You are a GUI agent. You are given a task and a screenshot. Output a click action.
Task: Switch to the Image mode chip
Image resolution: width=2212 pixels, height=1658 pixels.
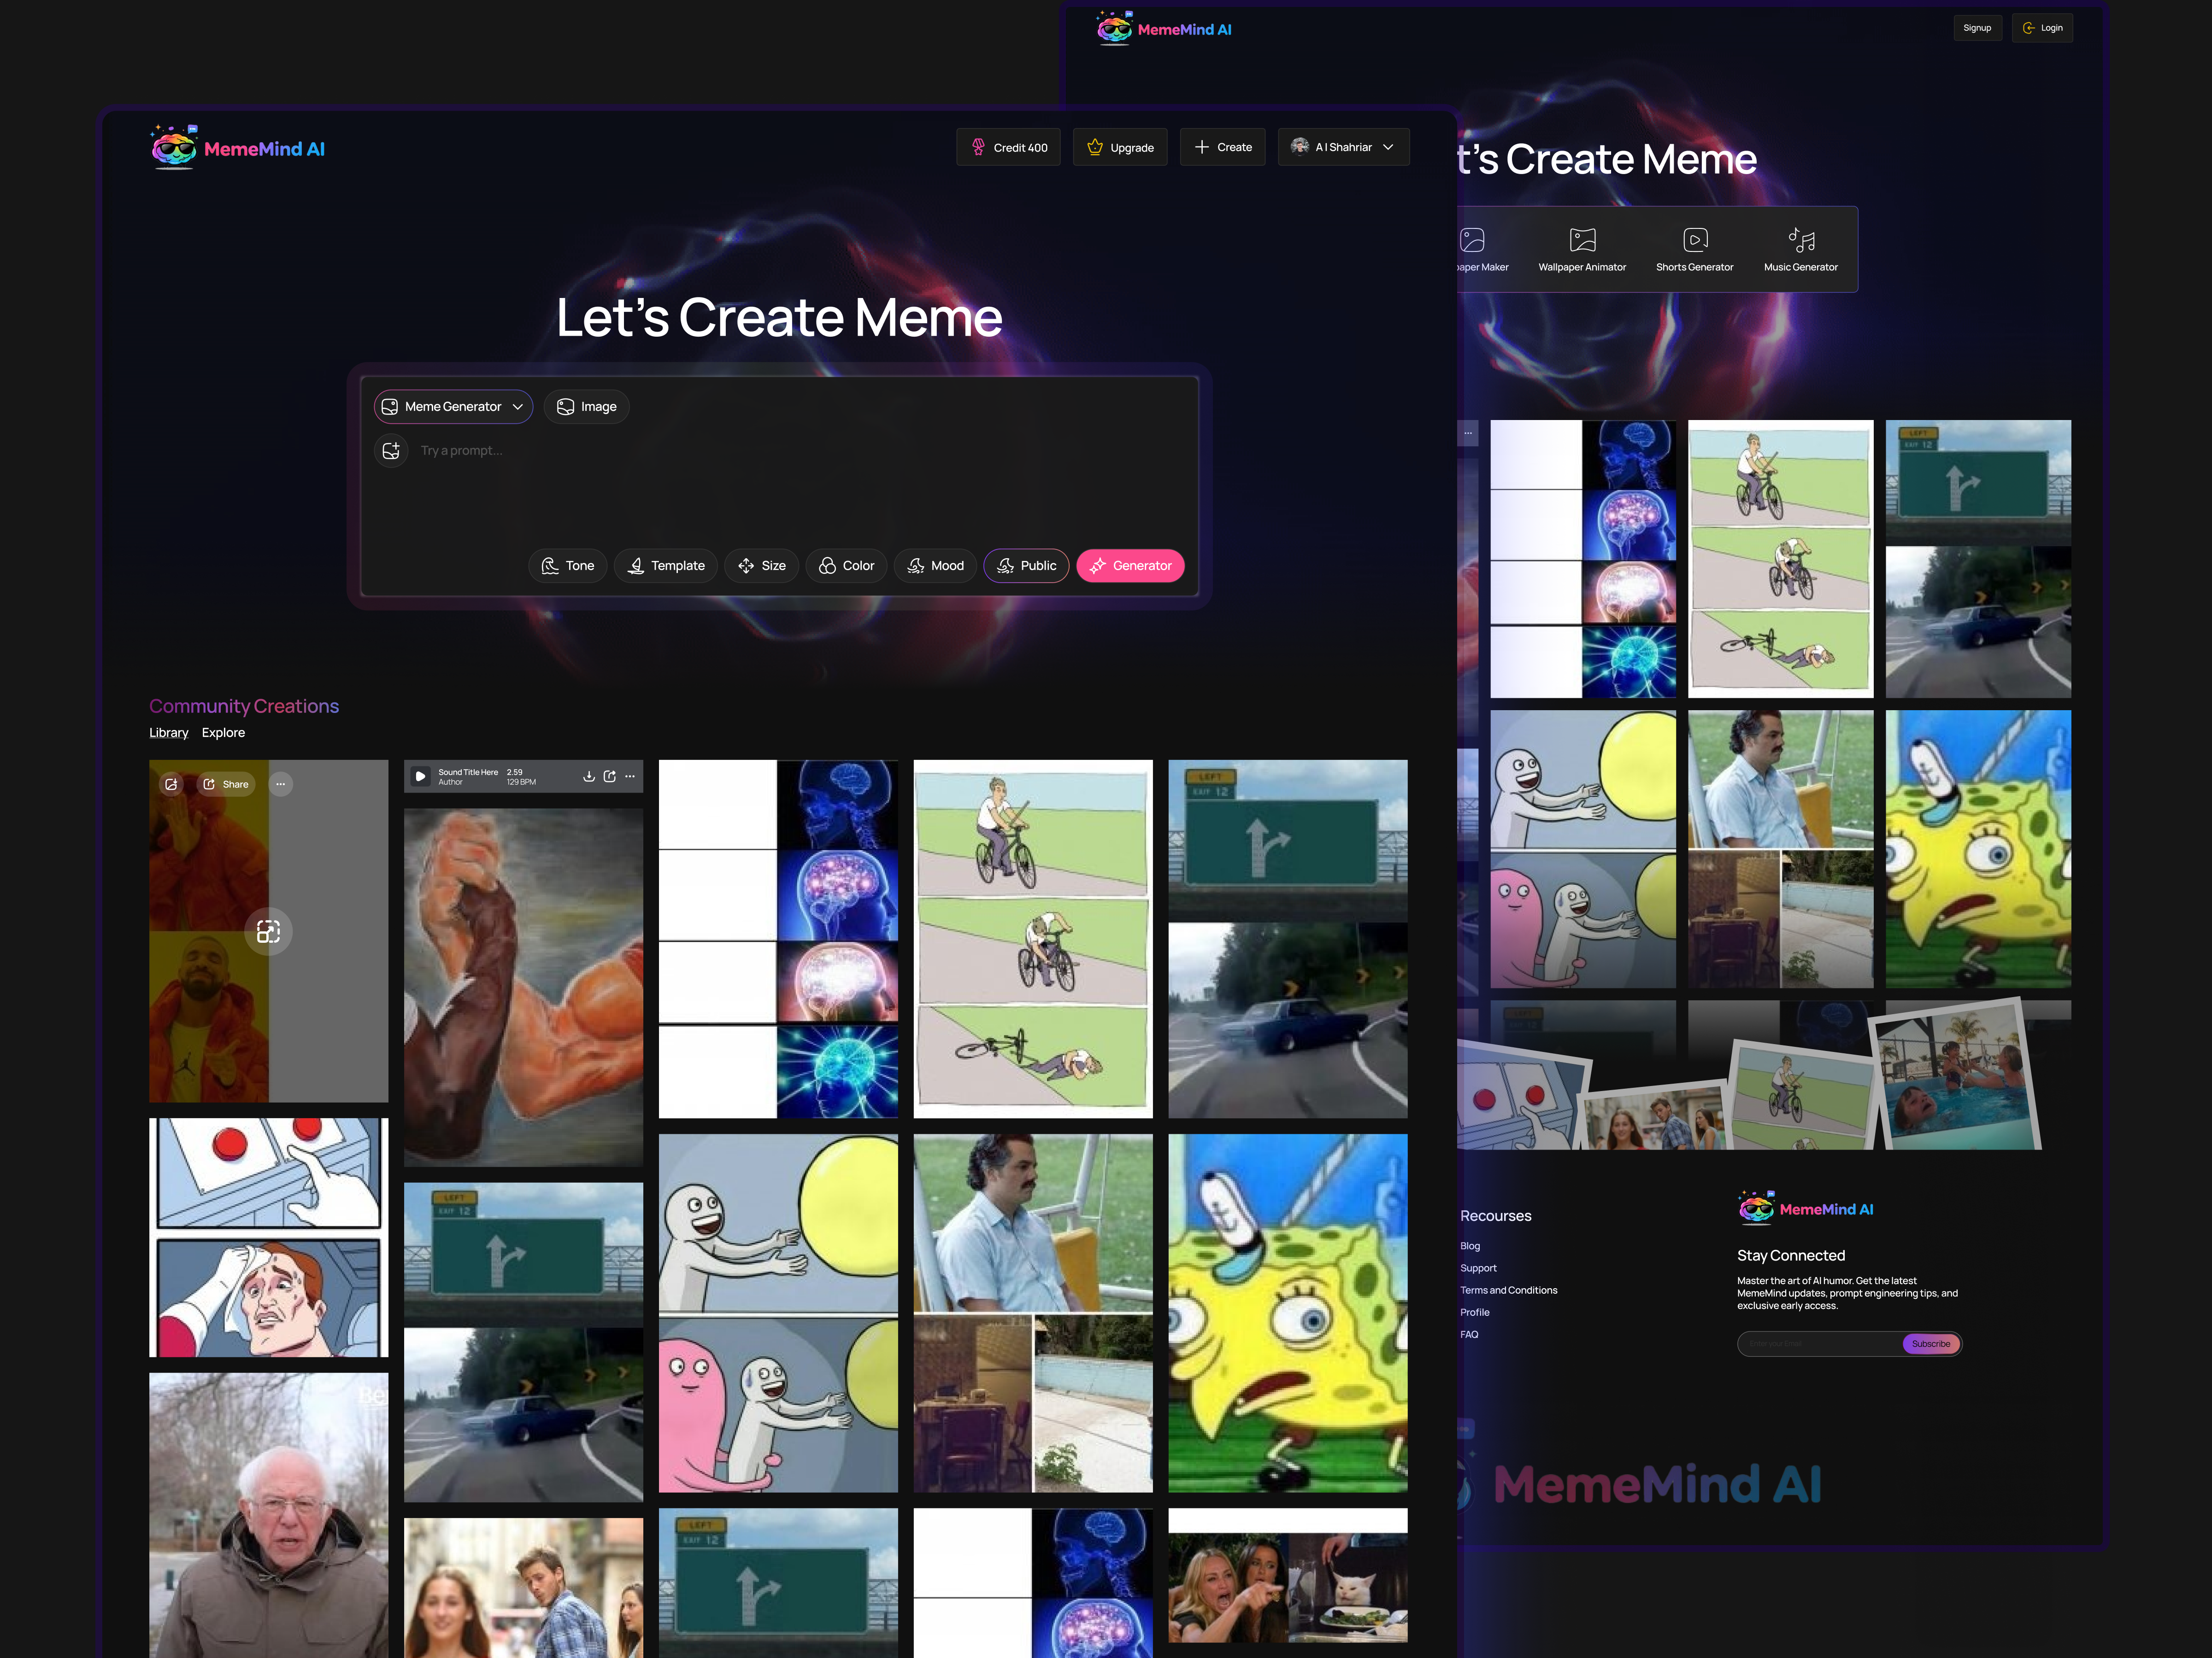586,407
